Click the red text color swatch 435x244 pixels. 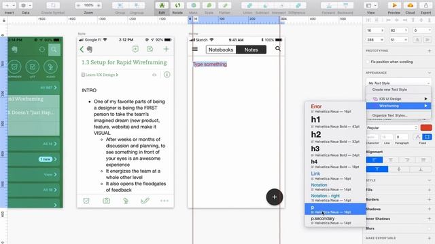pyautogui.click(x=426, y=128)
